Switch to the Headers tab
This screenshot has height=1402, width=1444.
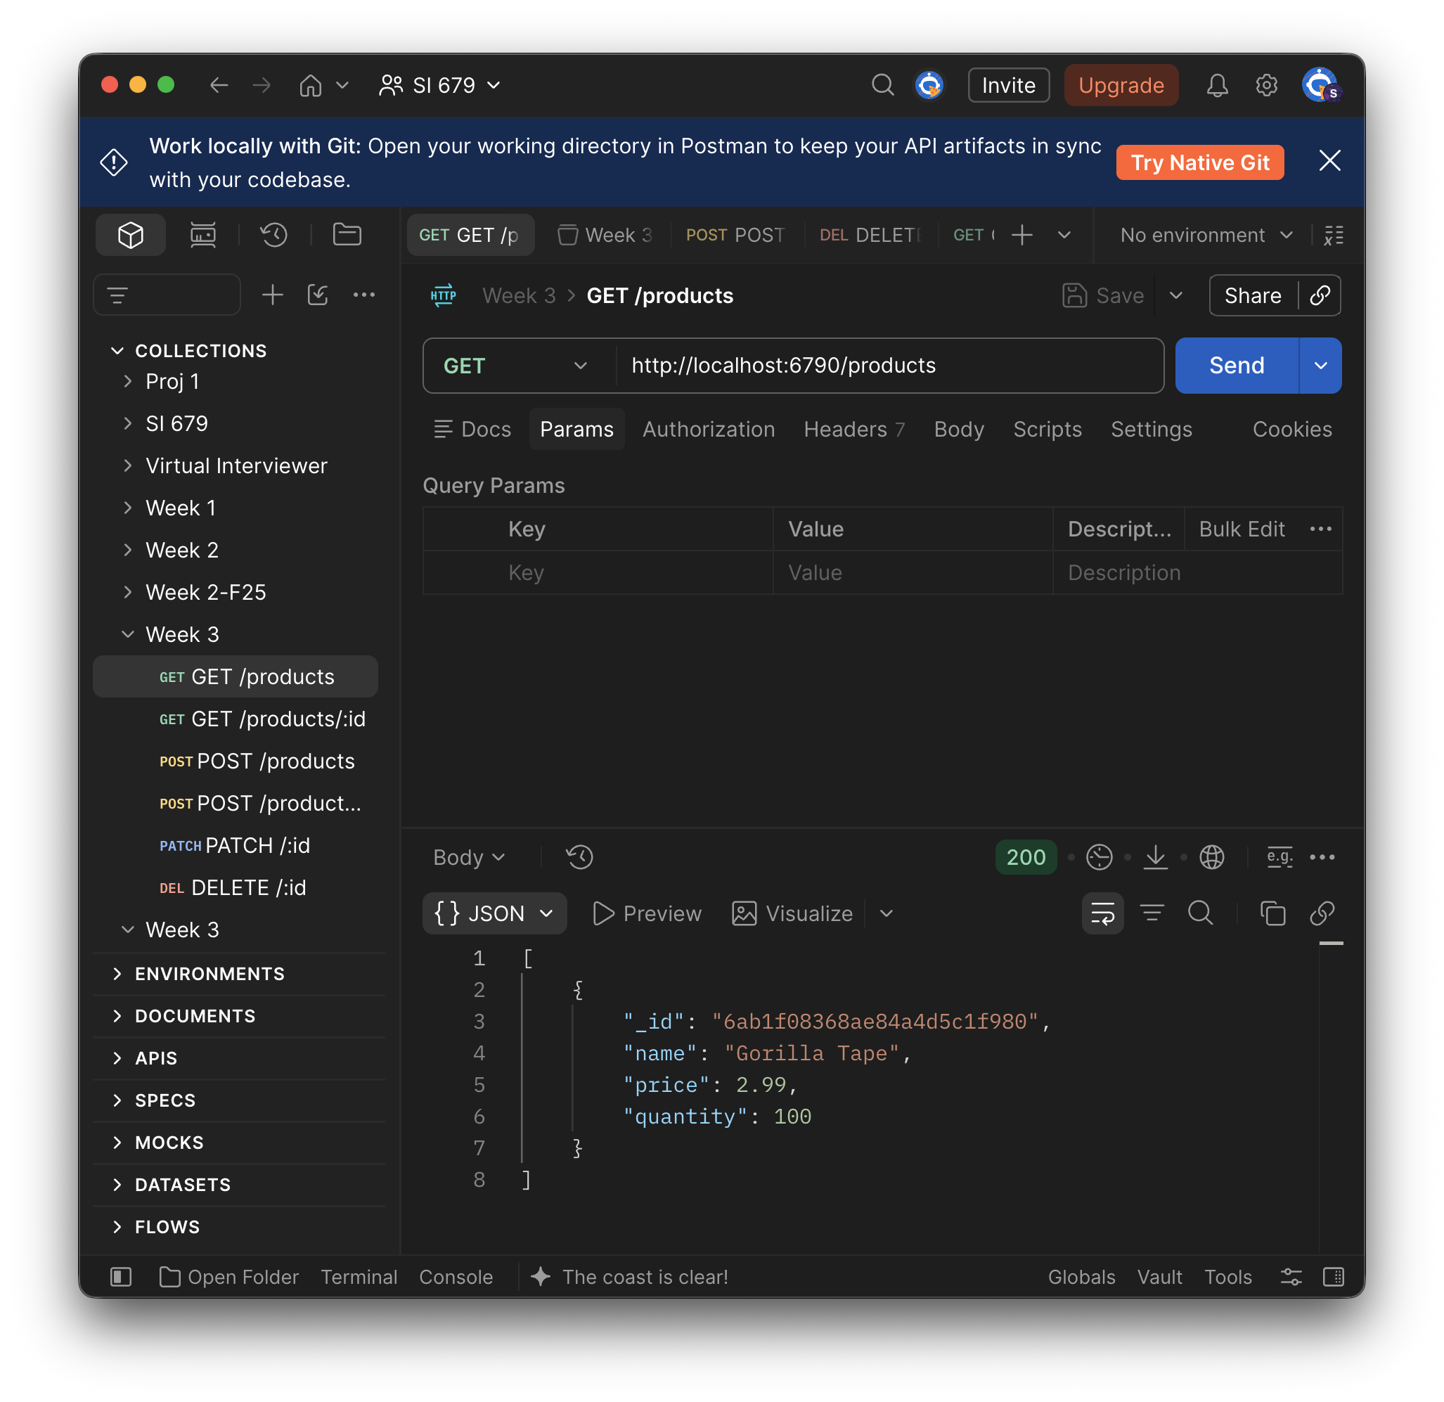point(853,429)
